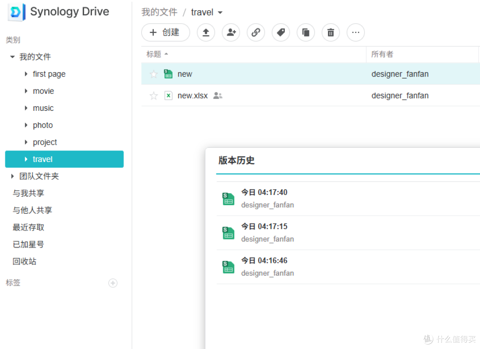
Task: Expand the project folder arrow
Action: 26,142
